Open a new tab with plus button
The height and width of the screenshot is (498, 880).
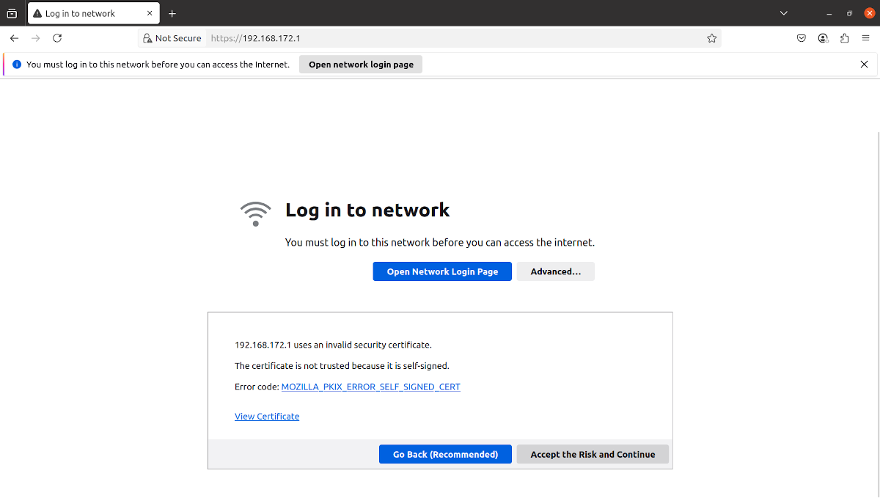click(172, 13)
